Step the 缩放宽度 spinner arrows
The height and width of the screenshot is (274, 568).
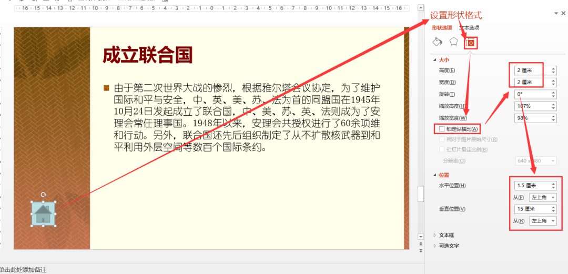click(x=553, y=118)
